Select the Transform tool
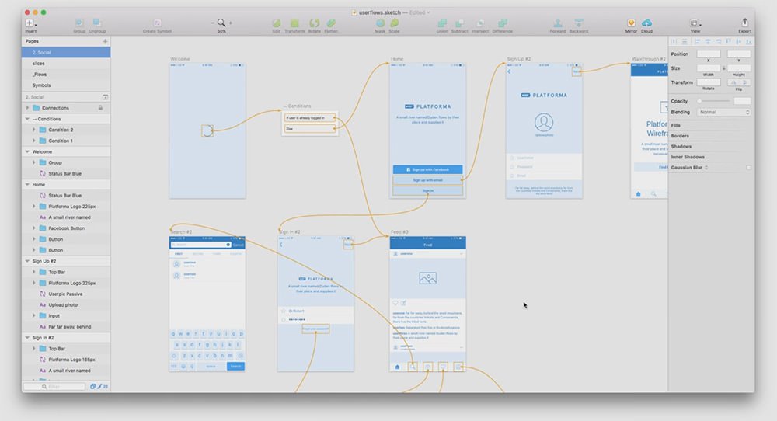Screen dimensions: 777x421 (294, 23)
